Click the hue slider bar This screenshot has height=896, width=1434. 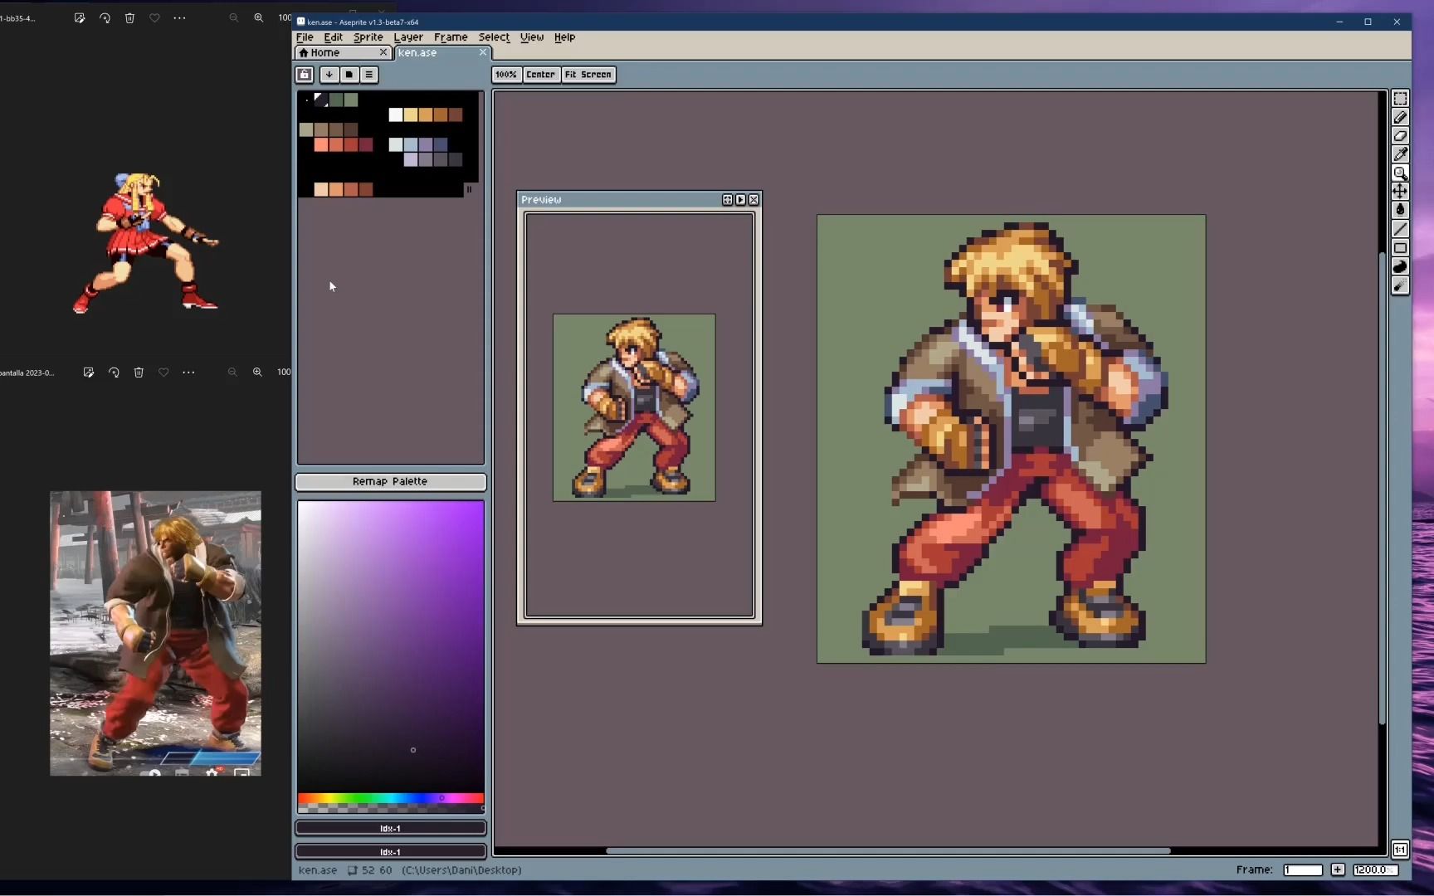tap(391, 798)
